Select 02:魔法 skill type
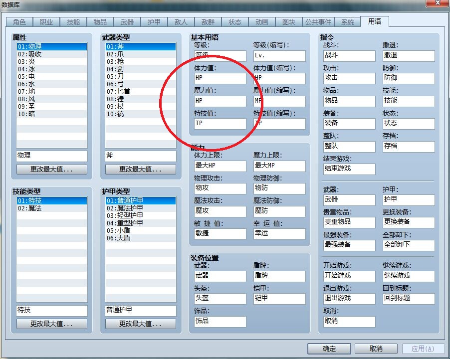 52,208
